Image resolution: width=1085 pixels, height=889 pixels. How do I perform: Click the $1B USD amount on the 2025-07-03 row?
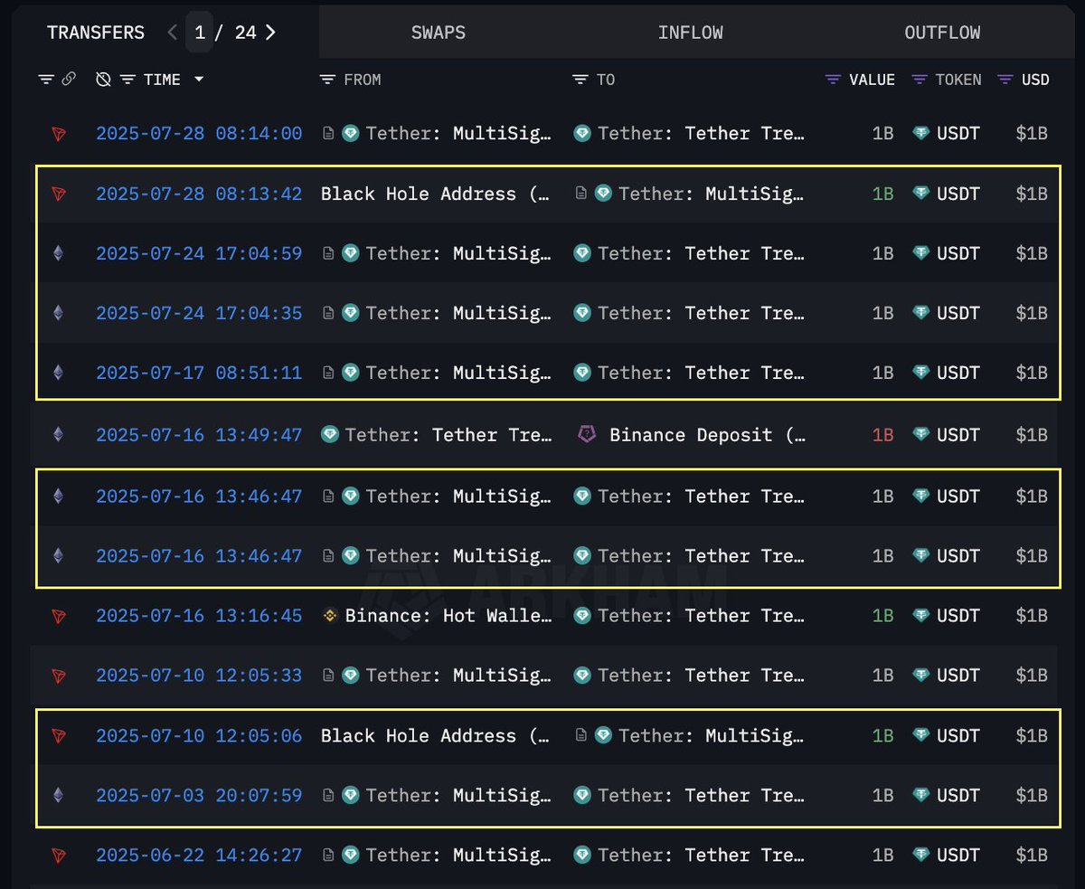[1032, 796]
